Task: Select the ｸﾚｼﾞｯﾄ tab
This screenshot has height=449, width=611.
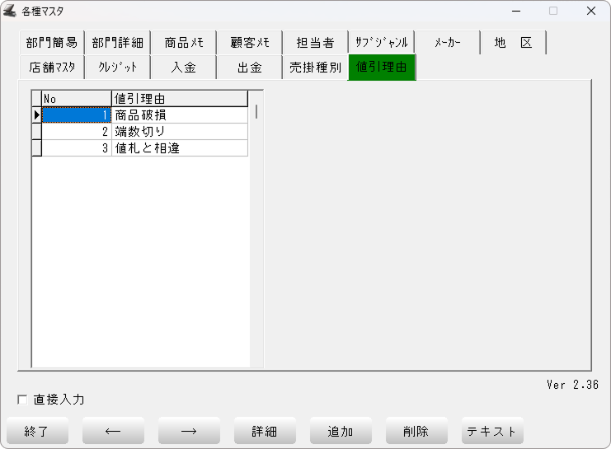Action: point(117,68)
